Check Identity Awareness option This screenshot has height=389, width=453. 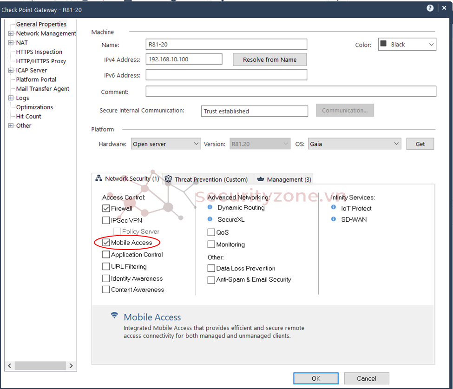tap(106, 278)
